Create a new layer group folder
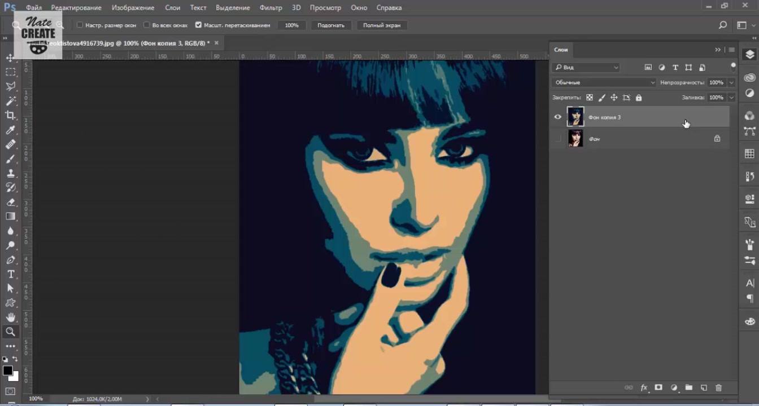This screenshot has width=759, height=406. 688,388
